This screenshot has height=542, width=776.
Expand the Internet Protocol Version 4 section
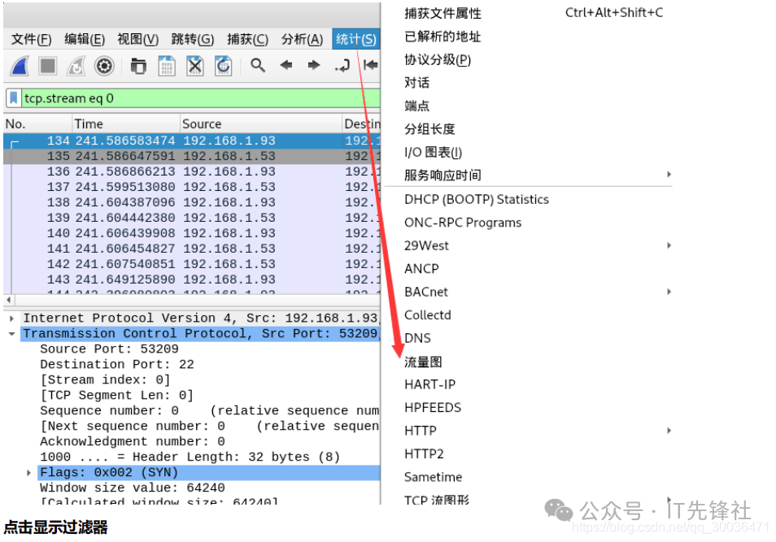(11, 319)
